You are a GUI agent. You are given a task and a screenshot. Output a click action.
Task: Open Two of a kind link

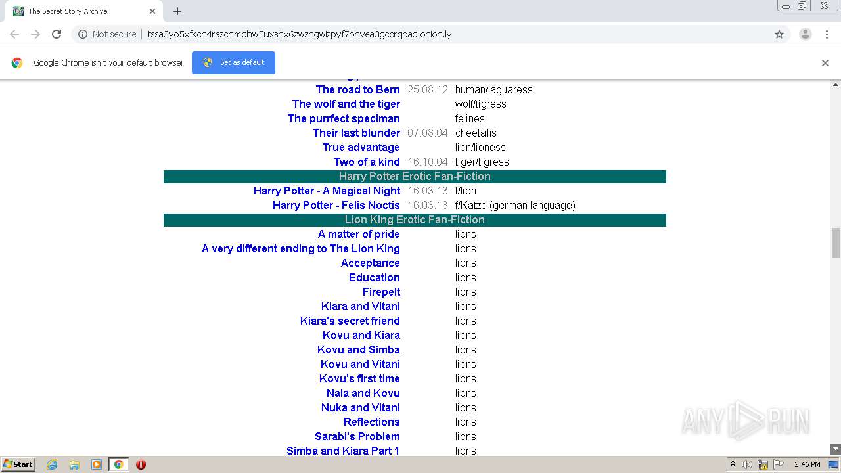tap(367, 162)
